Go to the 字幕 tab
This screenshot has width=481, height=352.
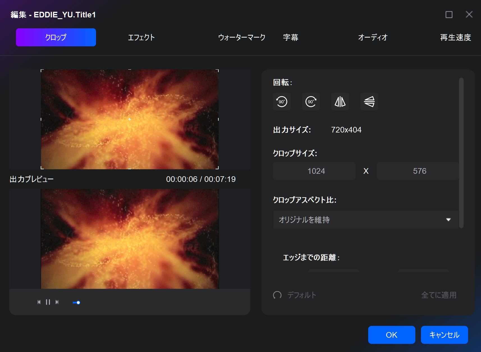[x=290, y=37]
